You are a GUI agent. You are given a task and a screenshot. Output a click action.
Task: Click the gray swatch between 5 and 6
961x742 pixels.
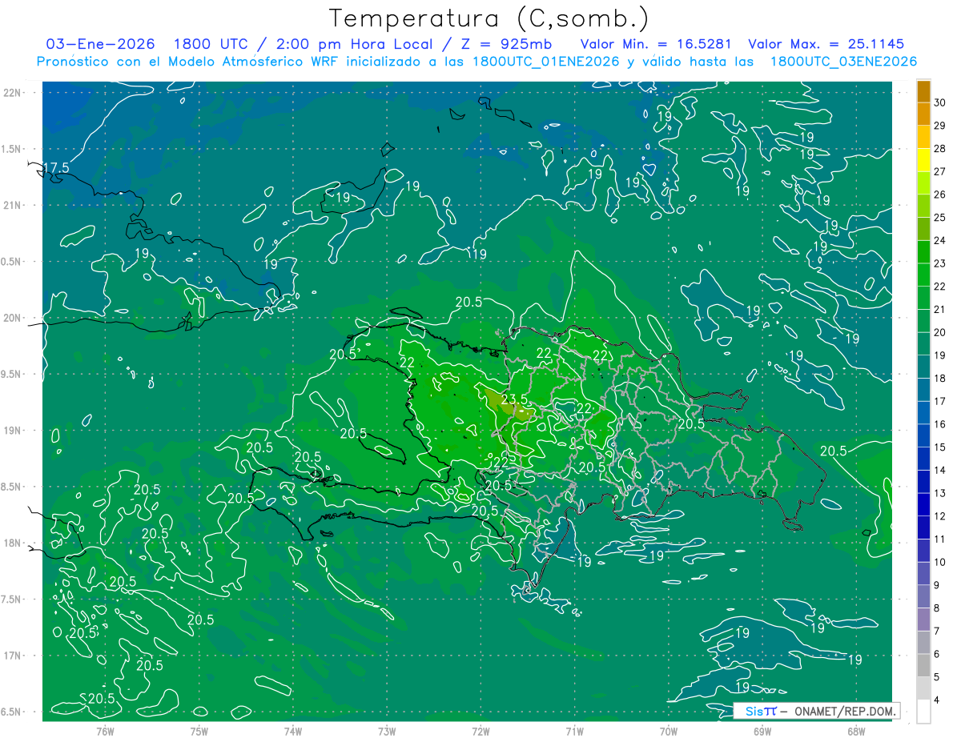pos(923,666)
